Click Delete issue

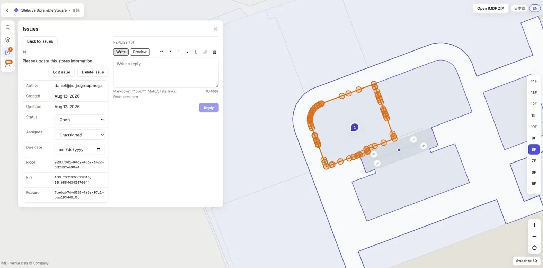93,72
